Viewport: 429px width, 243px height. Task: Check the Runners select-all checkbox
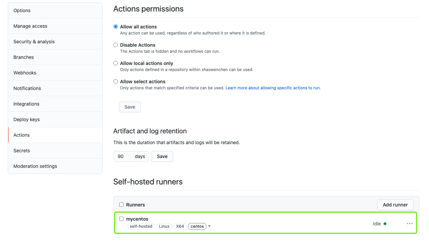[122, 205]
